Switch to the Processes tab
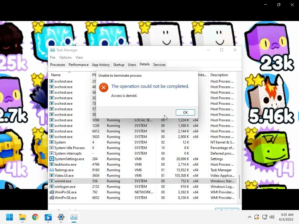Image resolution: width=299 pixels, height=224 pixels. point(58,65)
